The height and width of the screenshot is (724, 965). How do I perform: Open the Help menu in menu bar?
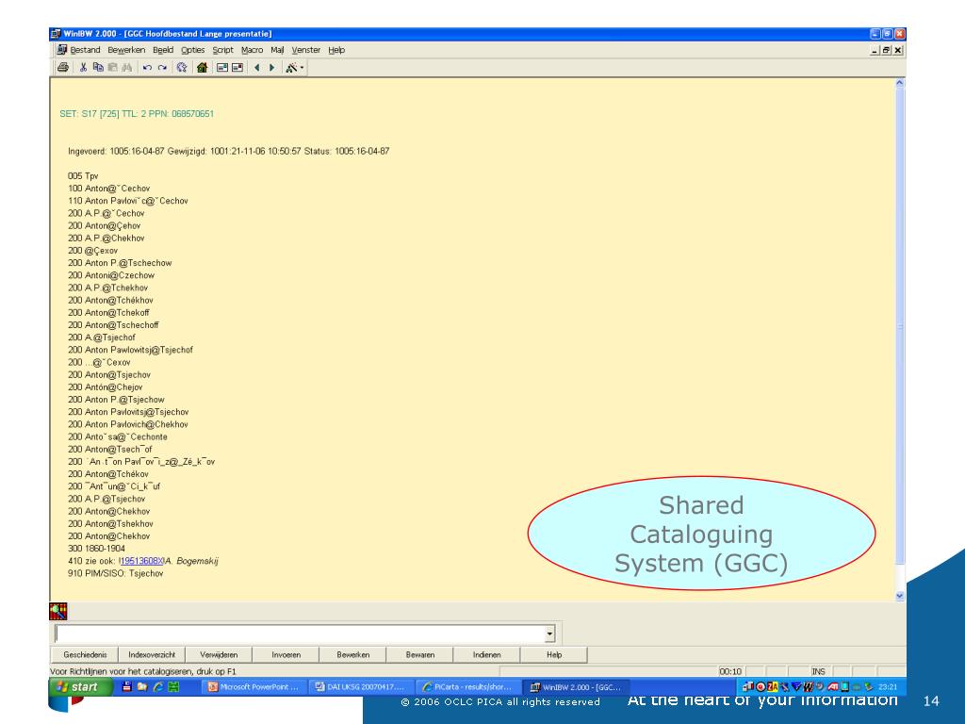(x=336, y=50)
